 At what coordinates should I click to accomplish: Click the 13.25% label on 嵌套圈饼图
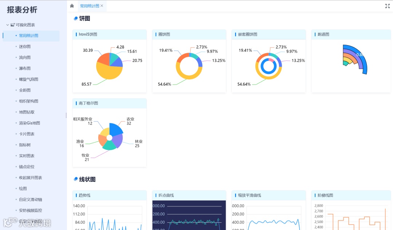pyautogui.click(x=298, y=61)
